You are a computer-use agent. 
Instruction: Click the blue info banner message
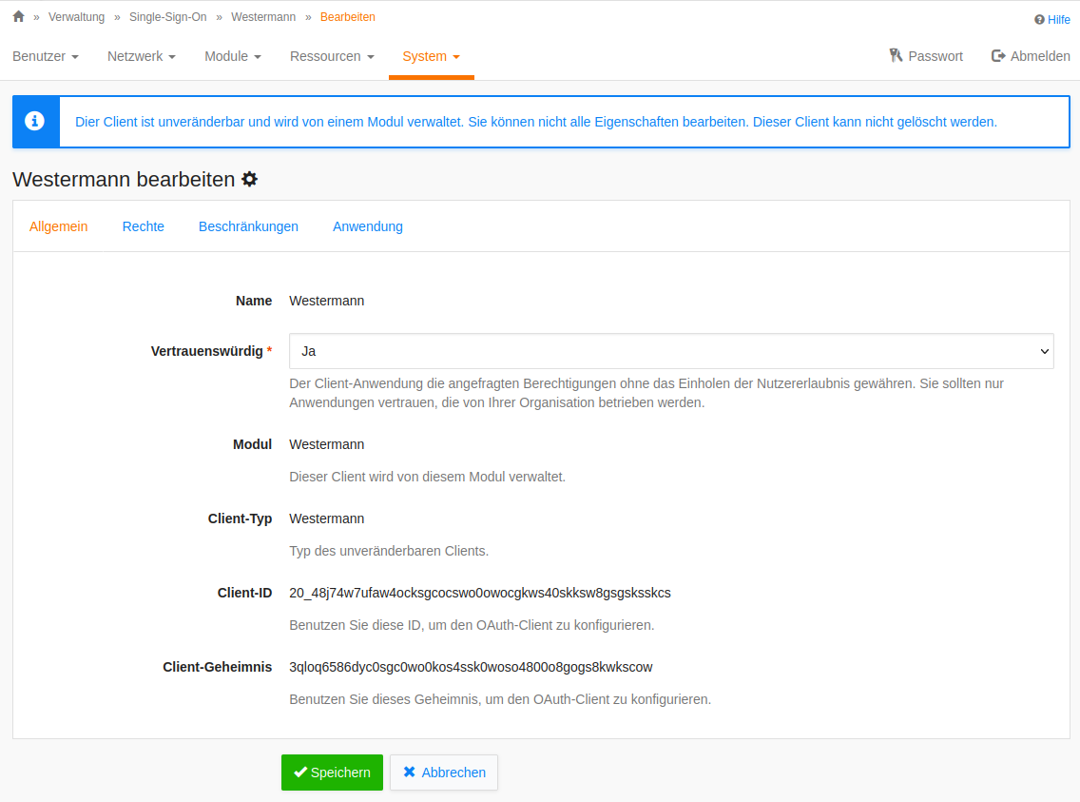536,122
